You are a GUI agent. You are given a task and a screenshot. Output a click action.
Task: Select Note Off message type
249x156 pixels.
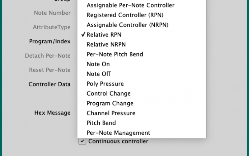tap(98, 74)
